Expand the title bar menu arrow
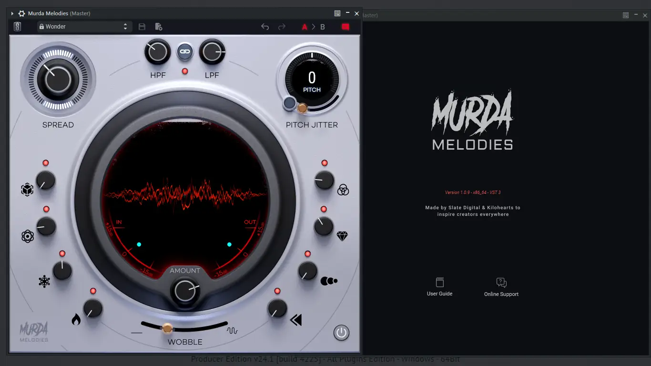 12,13
